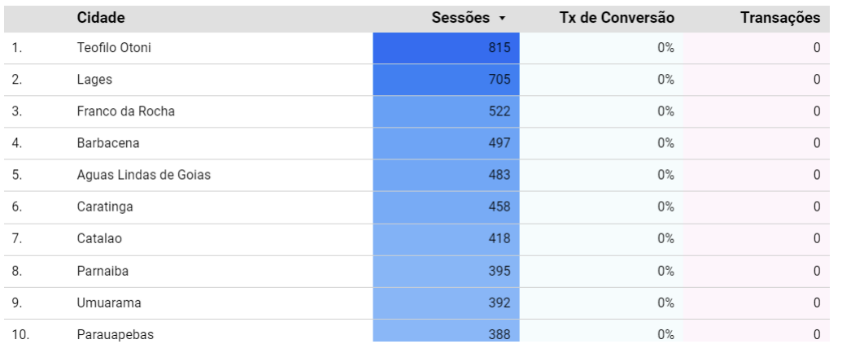Click Franco da Rocha city name
842x357 pixels.
click(125, 111)
